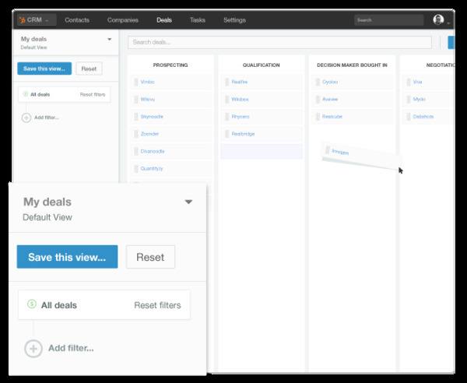Open the CRM product switcher dropdown

[x=37, y=20]
